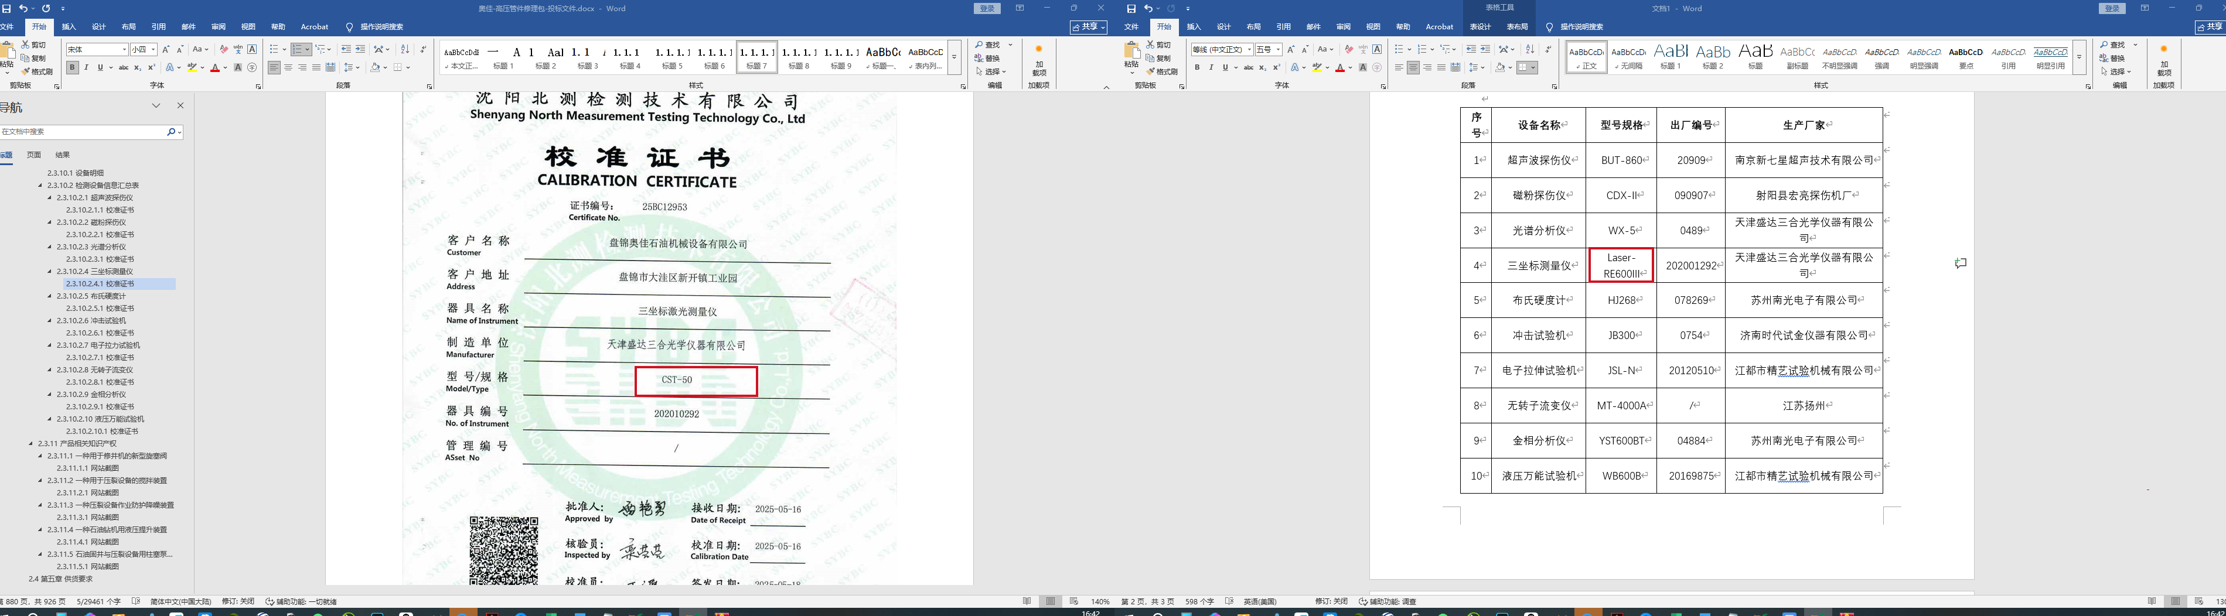Click 替换 replace button in right window
The width and height of the screenshot is (2226, 616).
pyautogui.click(x=2112, y=58)
